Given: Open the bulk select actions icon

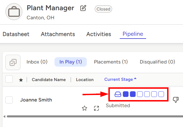Looking at the screenshot, I should 13,62.
